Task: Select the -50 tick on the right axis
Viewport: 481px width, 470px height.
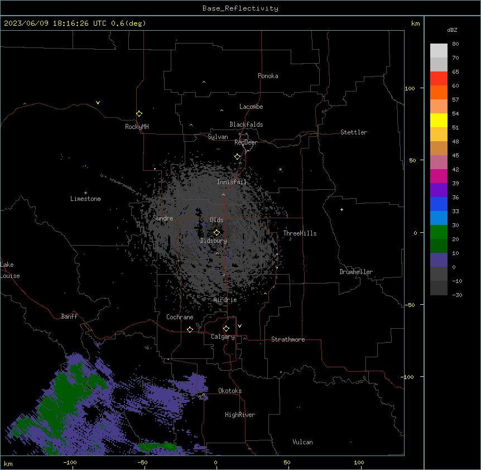Action: (x=410, y=305)
